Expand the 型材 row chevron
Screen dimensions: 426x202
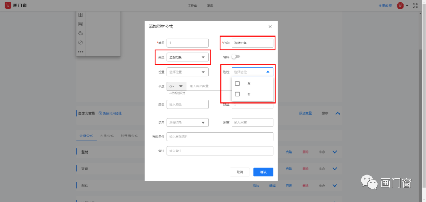coord(335,152)
